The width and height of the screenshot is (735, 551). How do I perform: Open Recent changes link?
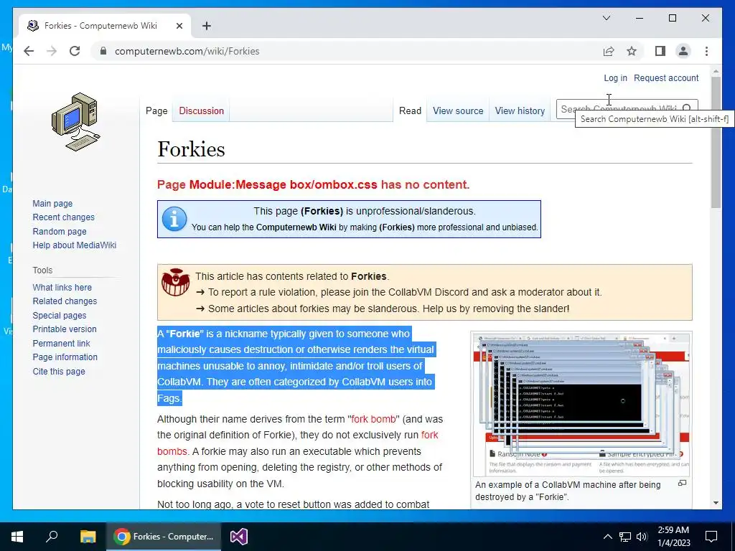pos(63,217)
